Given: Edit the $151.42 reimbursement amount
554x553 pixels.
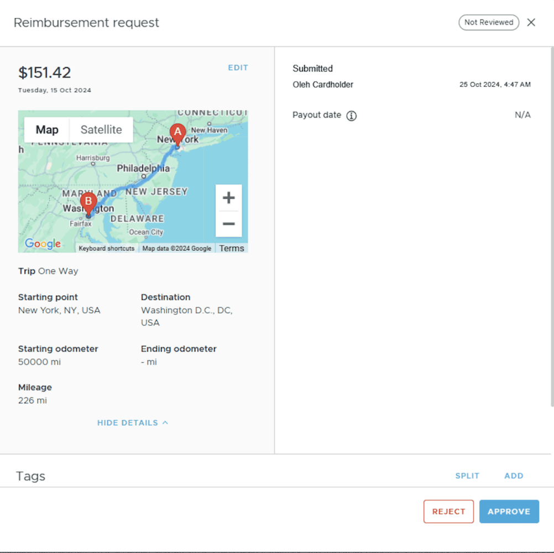Looking at the screenshot, I should tap(238, 67).
